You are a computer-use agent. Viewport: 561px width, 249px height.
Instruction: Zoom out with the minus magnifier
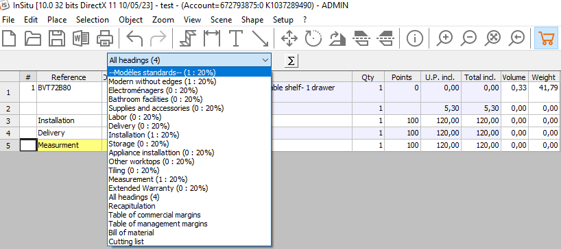point(468,38)
